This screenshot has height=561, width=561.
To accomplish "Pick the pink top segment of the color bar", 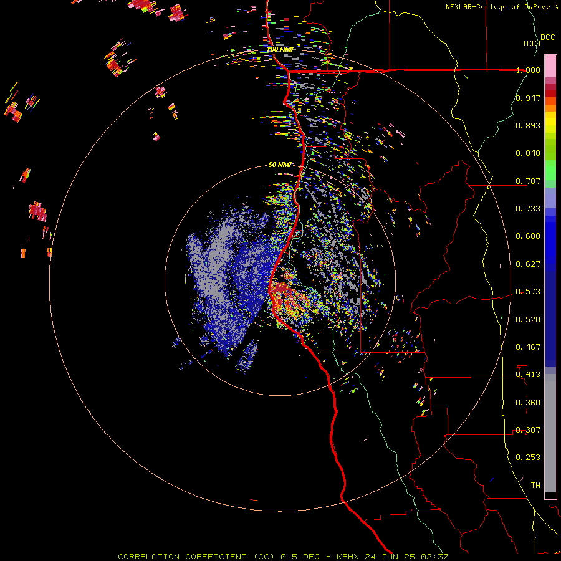I will (550, 66).
